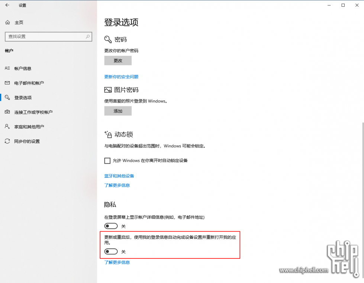Image resolution: width=364 pixels, height=283 pixels.
Task: Click the person-plus icon for 家庭和其他用户
Action: (x=7, y=126)
